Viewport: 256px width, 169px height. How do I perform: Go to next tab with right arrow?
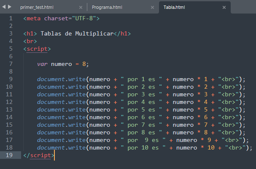(x=10, y=7)
